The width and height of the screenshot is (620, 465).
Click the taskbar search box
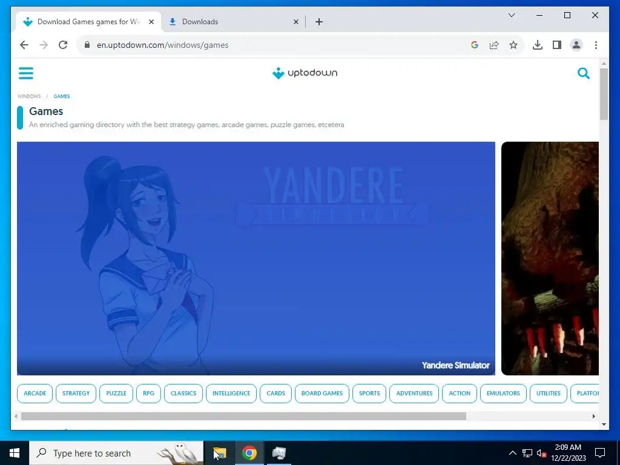(116, 453)
